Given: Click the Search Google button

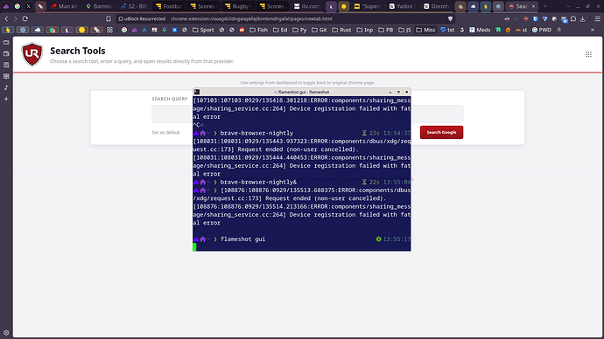Looking at the screenshot, I should click(441, 132).
